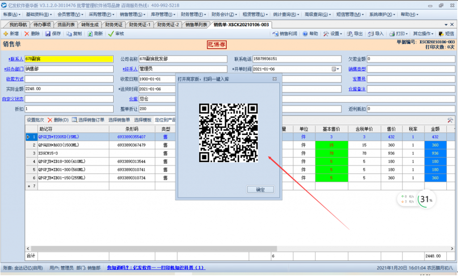Click 选择销售订单 icon in grid toolbar
Image resolution: width=458 pixels, height=276 pixels.
[75, 120]
